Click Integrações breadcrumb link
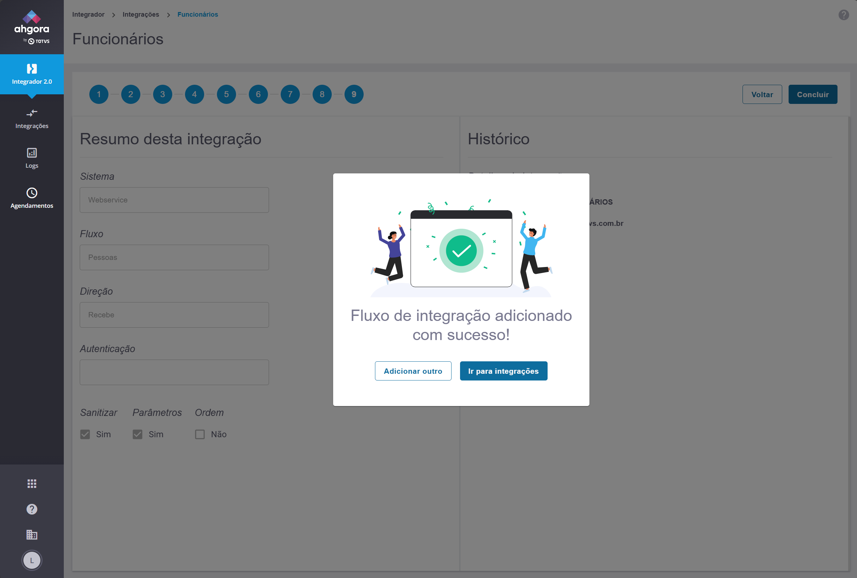 tap(141, 15)
